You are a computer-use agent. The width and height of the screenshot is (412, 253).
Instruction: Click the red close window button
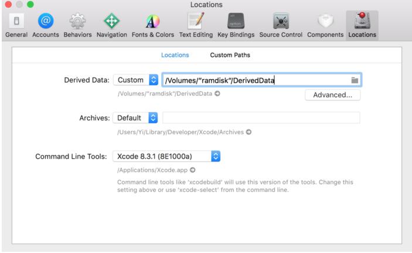pos(8,5)
